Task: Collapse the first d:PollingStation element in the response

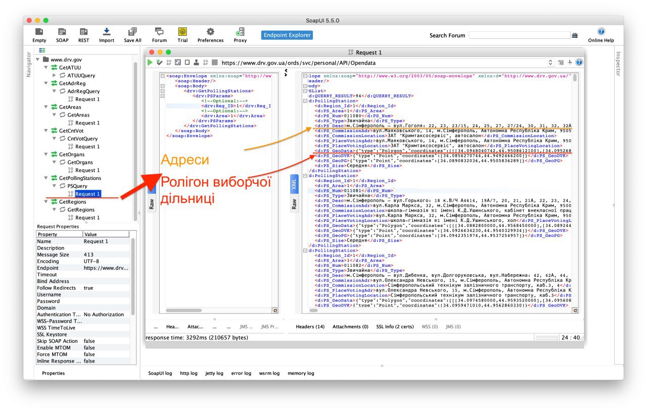Action: pyautogui.click(x=305, y=101)
